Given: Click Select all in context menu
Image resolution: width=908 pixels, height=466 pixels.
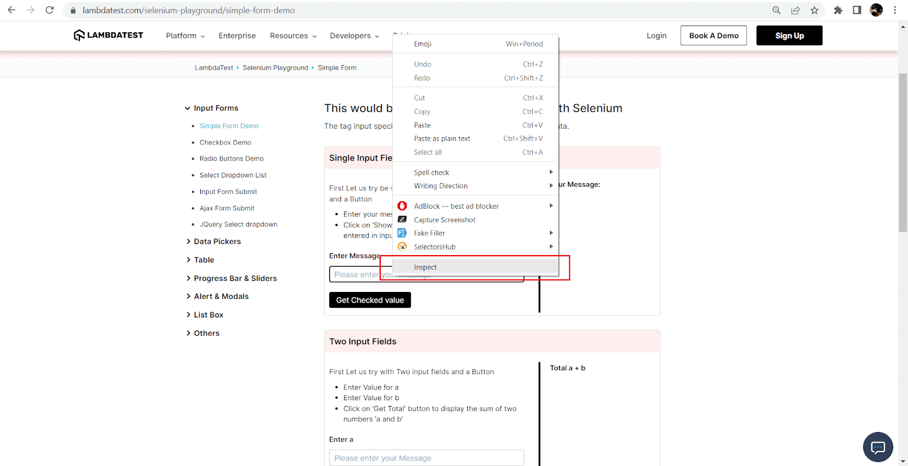Looking at the screenshot, I should coord(476,152).
